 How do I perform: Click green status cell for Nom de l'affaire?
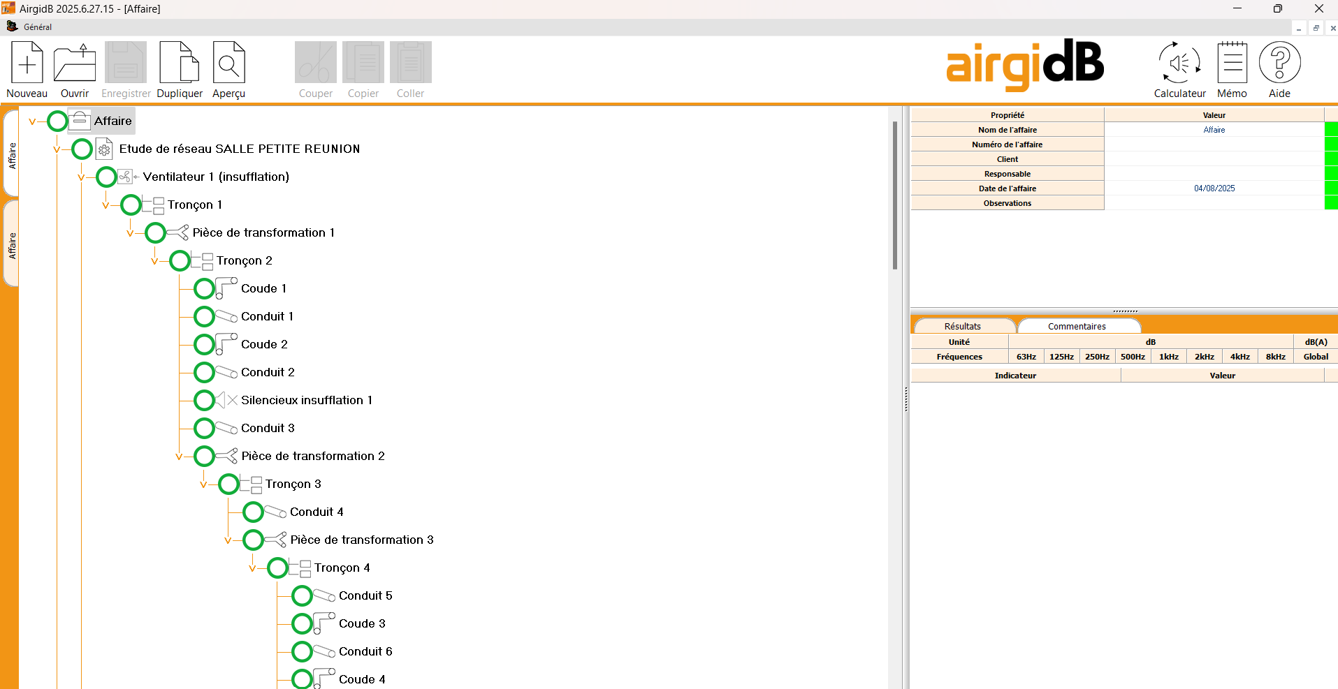[x=1331, y=130]
